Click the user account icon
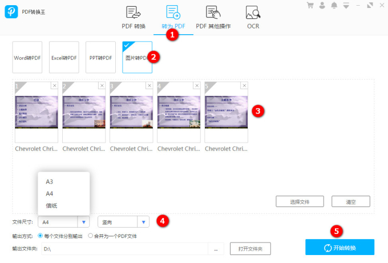The width and height of the screenshot is (388, 263). point(322,5)
